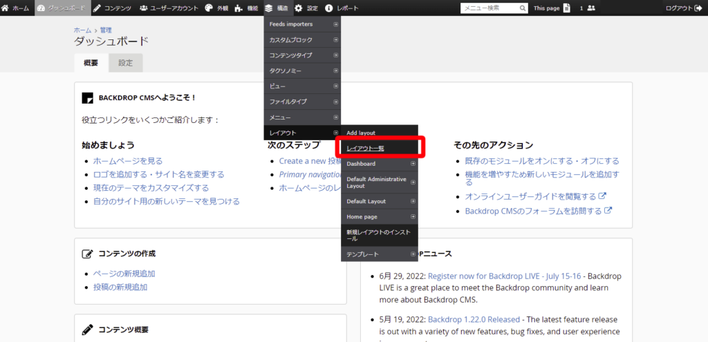This screenshot has width=708, height=342.
Task: Open Register now for Backdrop LIVE link
Action: click(505, 276)
